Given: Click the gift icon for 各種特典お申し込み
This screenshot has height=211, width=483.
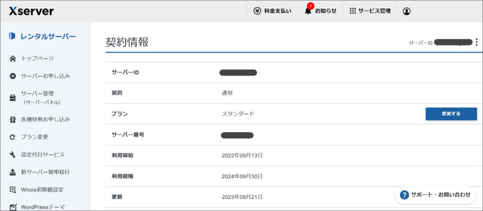Looking at the screenshot, I should pyautogui.click(x=13, y=119).
